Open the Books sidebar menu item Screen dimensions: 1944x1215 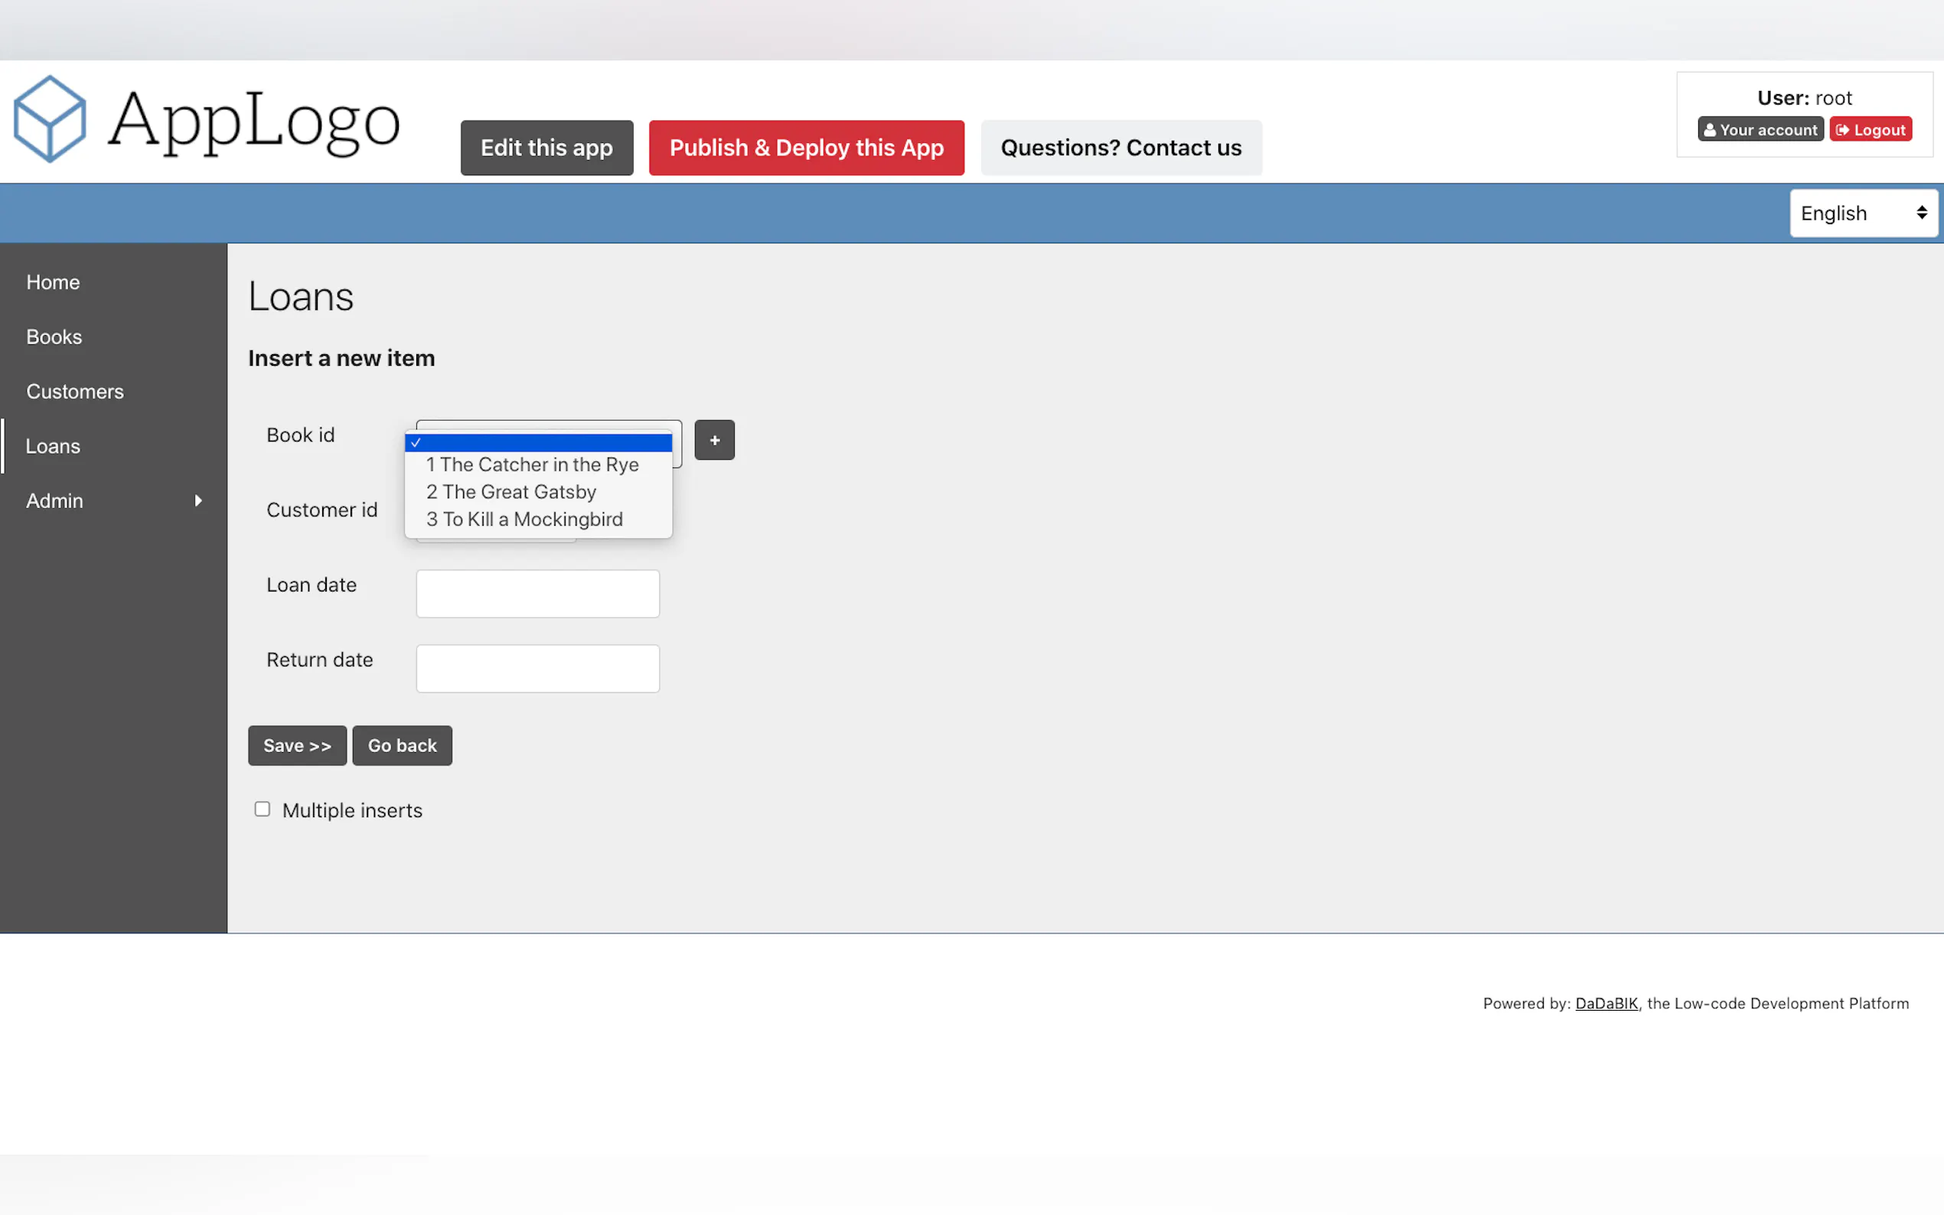pyautogui.click(x=54, y=337)
